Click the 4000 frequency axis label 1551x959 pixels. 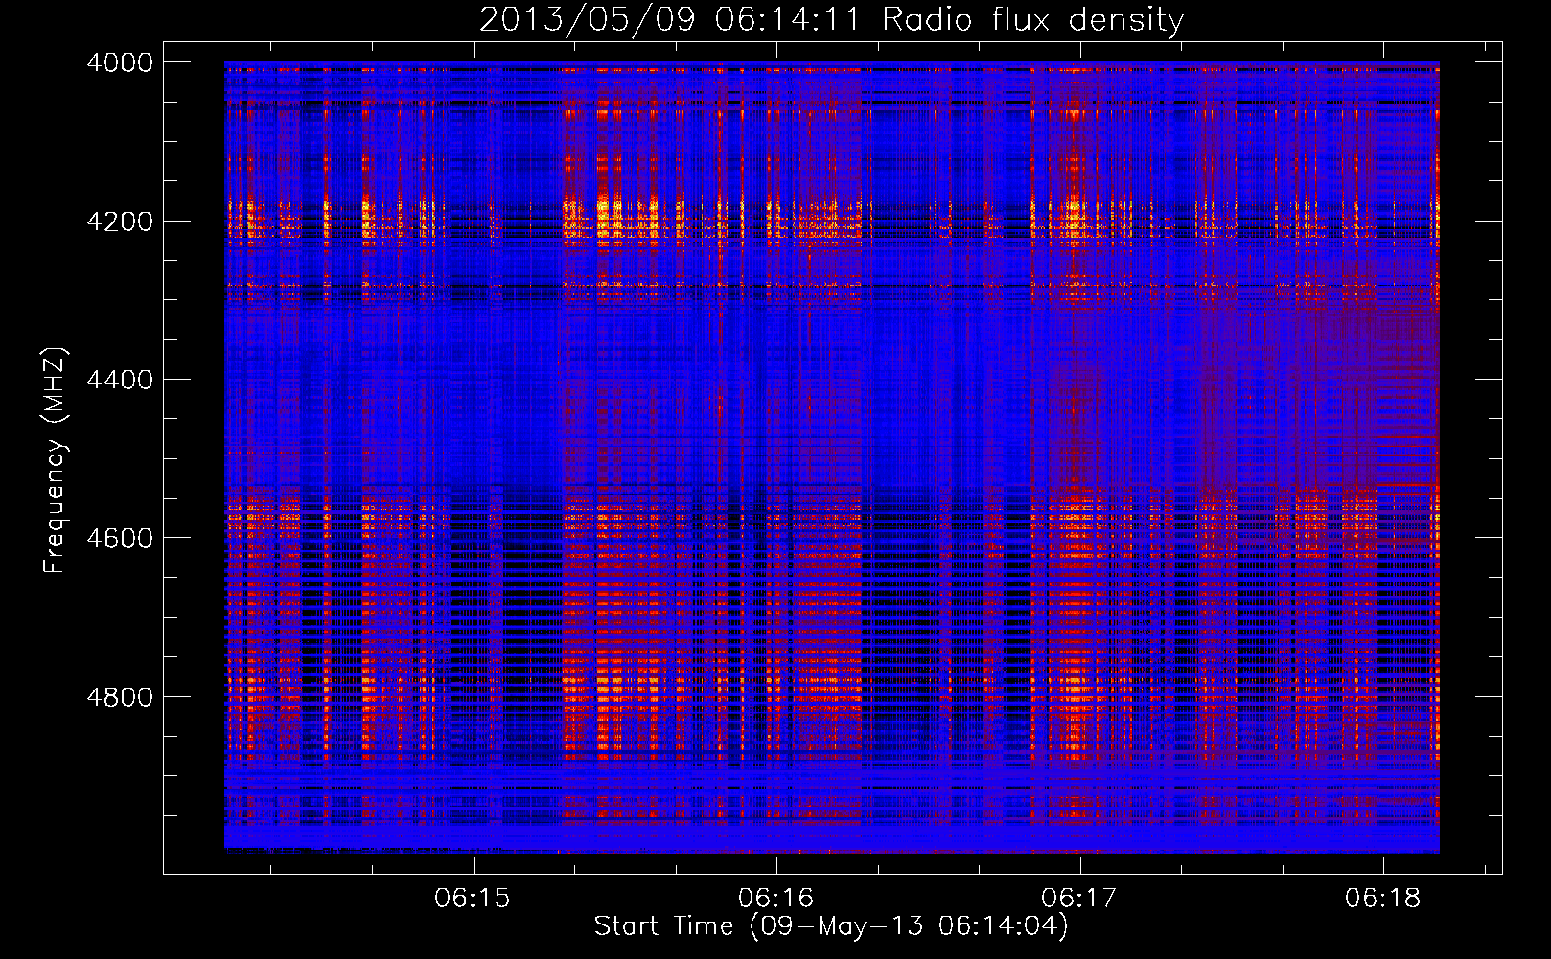pyautogui.click(x=120, y=62)
